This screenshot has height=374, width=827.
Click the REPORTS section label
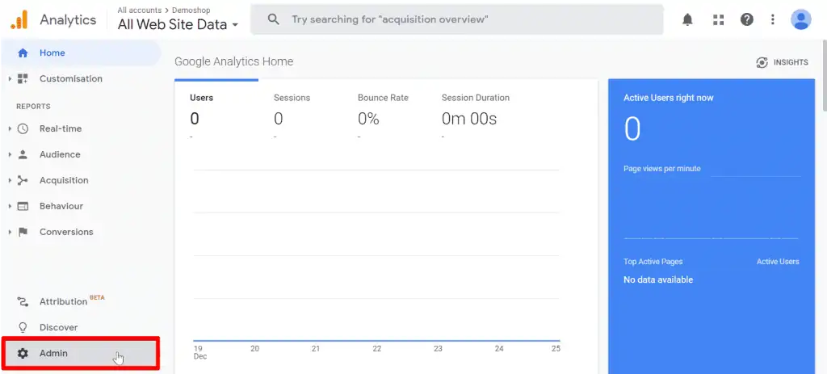coord(33,107)
